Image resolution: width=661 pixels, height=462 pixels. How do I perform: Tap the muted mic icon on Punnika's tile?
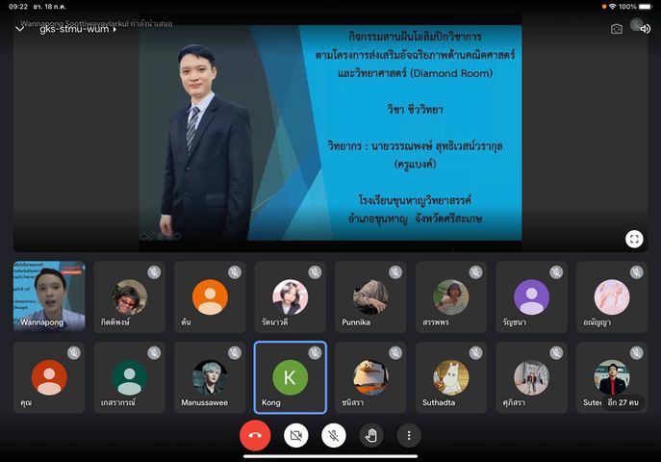(x=395, y=272)
